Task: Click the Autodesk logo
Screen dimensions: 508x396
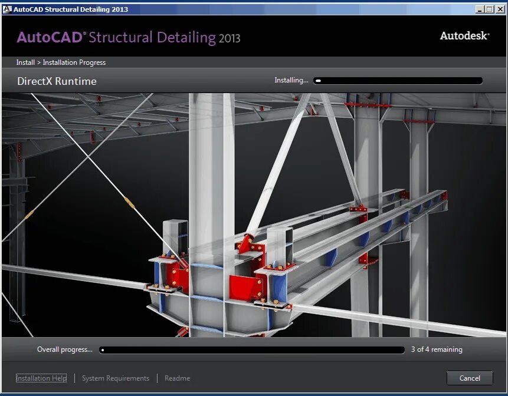Action: tap(464, 35)
